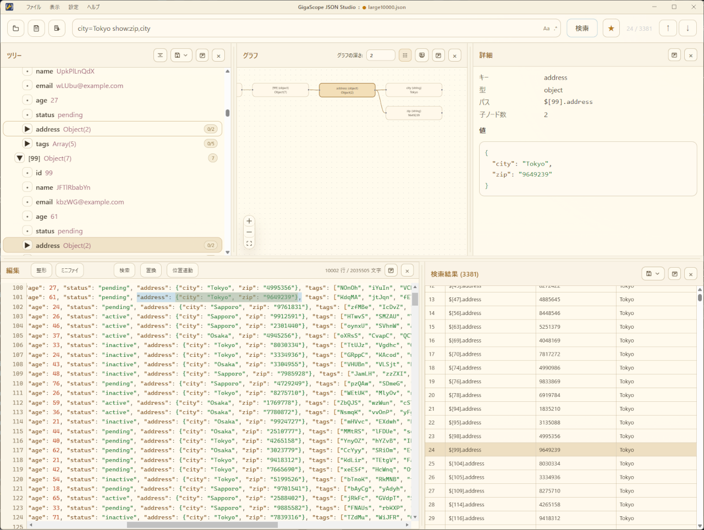Click the city (string) Tokyo graph node
The height and width of the screenshot is (530, 704).
(414, 90)
